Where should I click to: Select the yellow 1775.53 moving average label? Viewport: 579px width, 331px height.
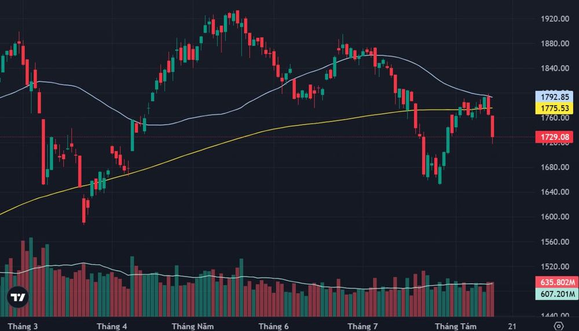tap(554, 108)
